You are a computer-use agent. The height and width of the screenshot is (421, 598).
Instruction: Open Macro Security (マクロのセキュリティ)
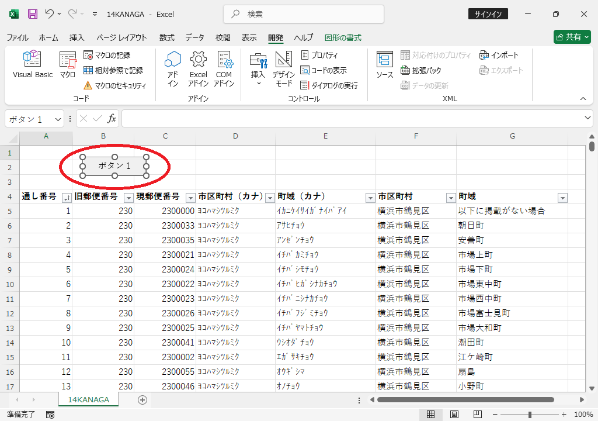[x=114, y=85]
